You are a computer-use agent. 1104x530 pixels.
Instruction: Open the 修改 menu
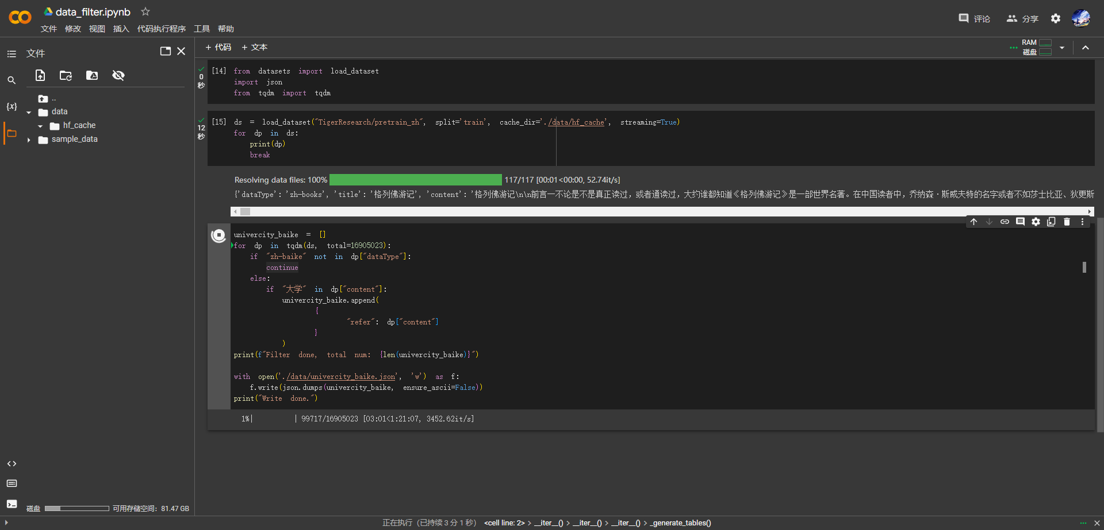coord(73,29)
